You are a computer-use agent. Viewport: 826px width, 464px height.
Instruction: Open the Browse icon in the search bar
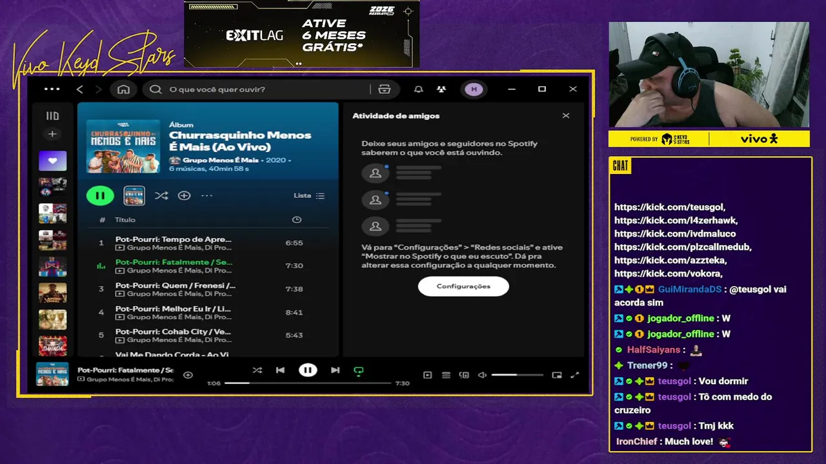tap(385, 89)
